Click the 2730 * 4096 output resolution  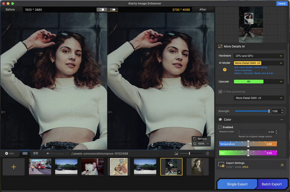coord(181,10)
